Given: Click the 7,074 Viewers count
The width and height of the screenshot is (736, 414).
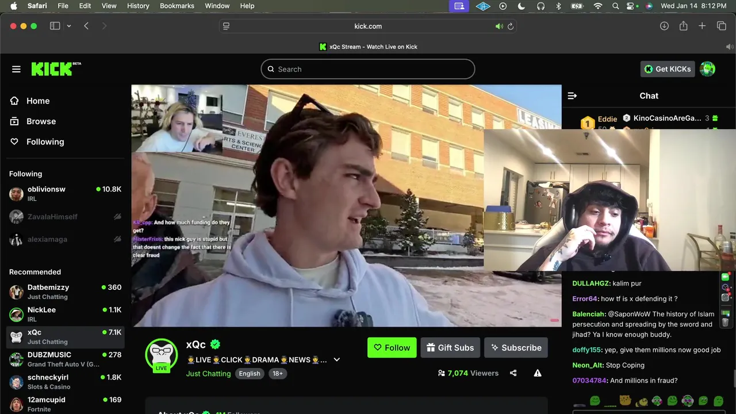Looking at the screenshot, I should coord(468,373).
